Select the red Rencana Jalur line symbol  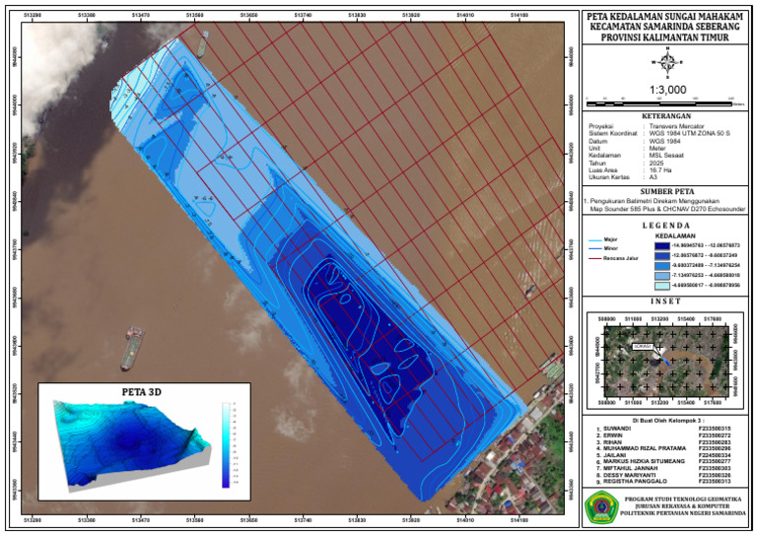[594, 258]
